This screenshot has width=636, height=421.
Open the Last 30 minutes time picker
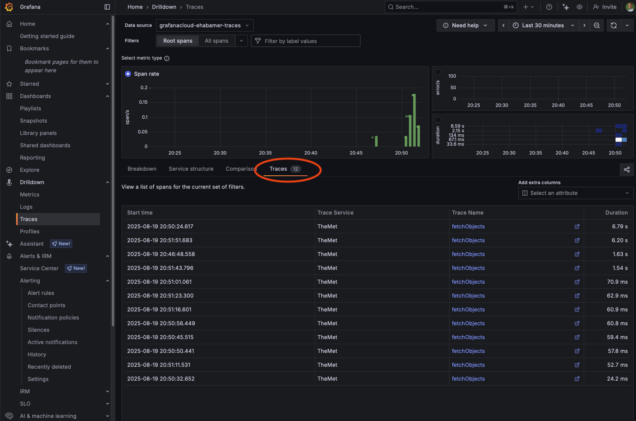543,25
